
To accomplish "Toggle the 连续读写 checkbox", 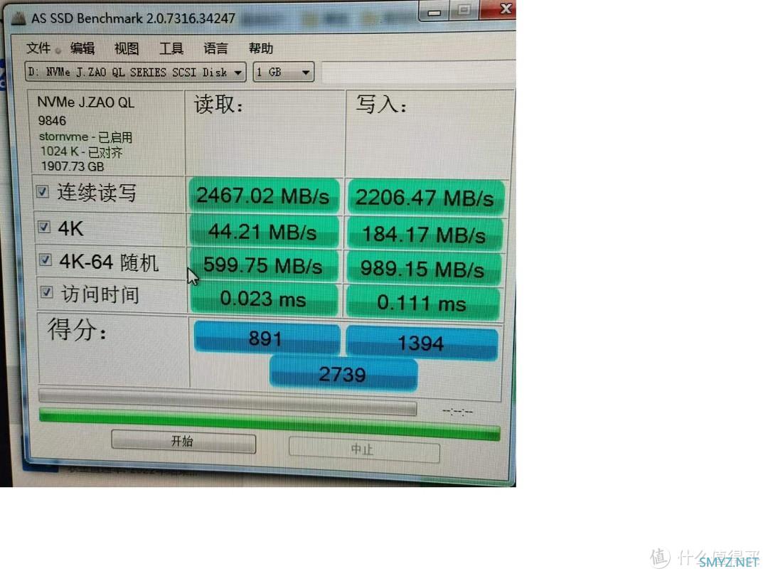I will [43, 191].
